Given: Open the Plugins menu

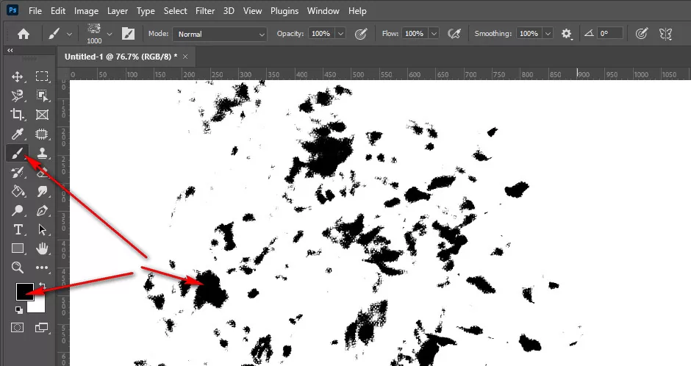Looking at the screenshot, I should (284, 11).
